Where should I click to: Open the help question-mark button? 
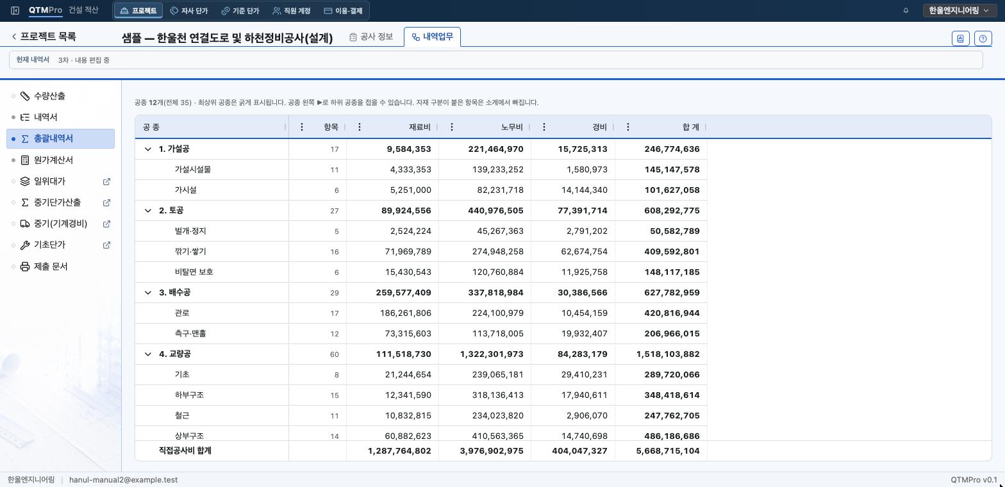pos(983,38)
